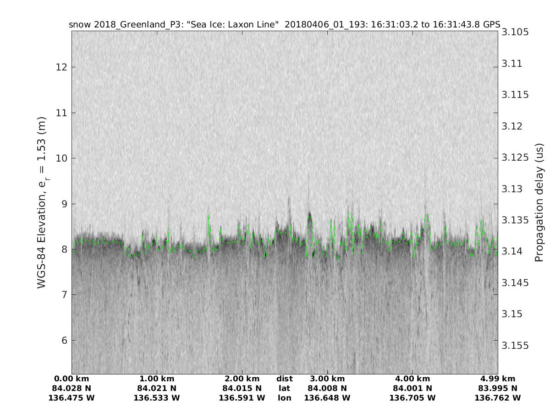Click the "136.705 W" longitude label
The width and height of the screenshot is (550, 412).
click(x=412, y=398)
